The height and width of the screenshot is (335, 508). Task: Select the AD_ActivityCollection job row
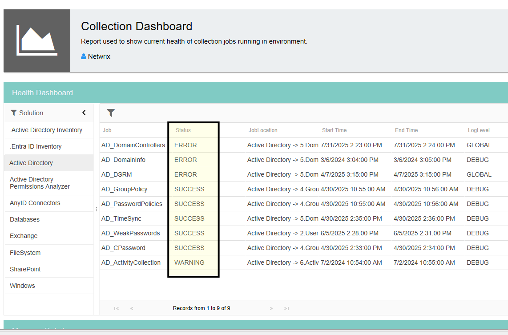303,262
